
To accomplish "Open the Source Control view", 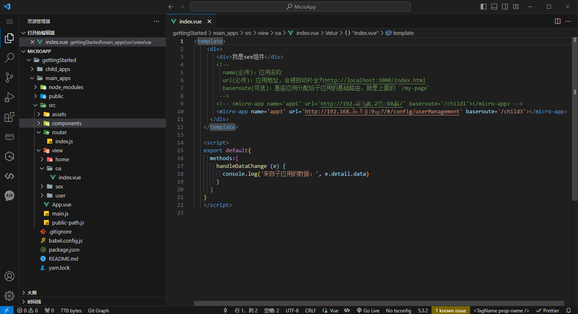I will pyautogui.click(x=9, y=78).
